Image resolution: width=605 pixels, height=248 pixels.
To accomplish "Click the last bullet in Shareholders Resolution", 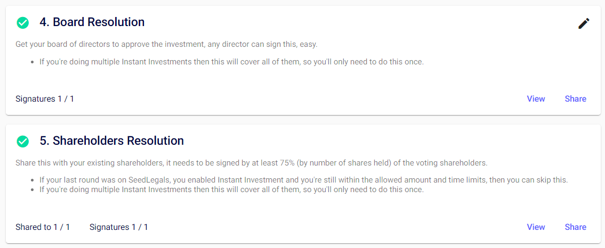I will click(x=231, y=190).
